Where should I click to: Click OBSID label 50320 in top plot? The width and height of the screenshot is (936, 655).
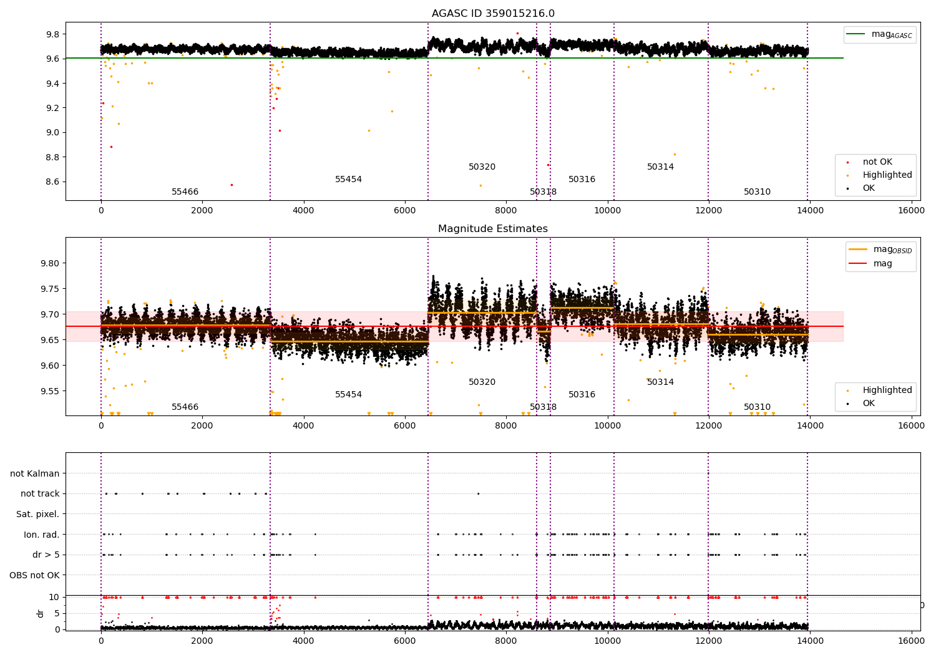(x=482, y=167)
